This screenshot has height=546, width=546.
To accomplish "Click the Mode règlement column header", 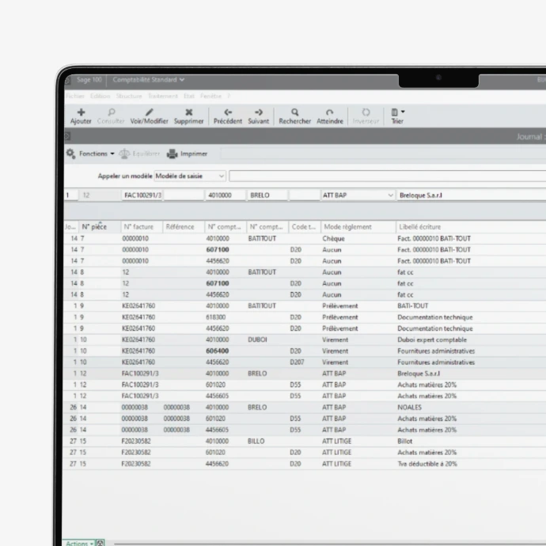I will pyautogui.click(x=358, y=227).
